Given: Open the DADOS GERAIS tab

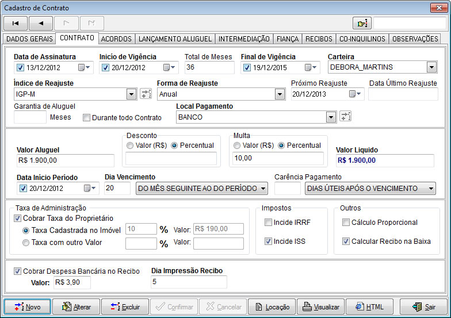Looking at the screenshot, I should [x=28, y=39].
